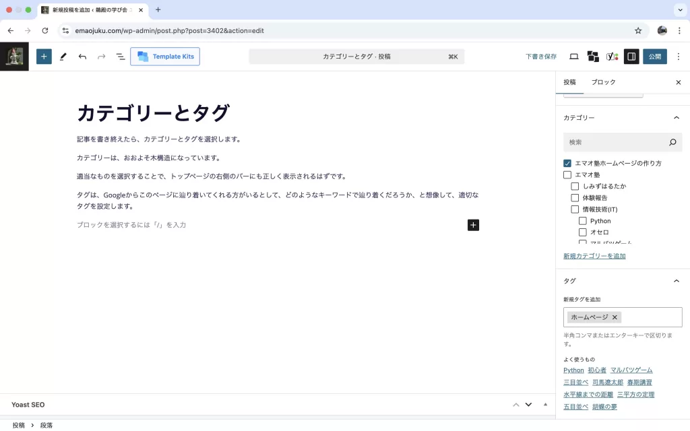Add the 水平線までの距離 suggested tag

pos(588,395)
